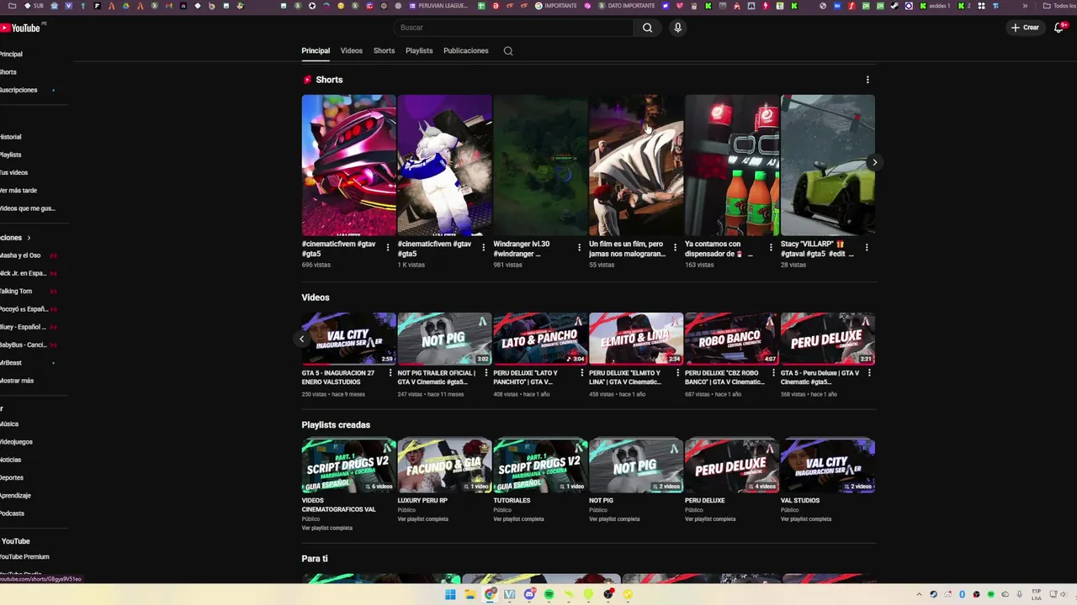Image resolution: width=1077 pixels, height=605 pixels.
Task: Open options for CBZ ROBO BANCO video
Action: [774, 373]
